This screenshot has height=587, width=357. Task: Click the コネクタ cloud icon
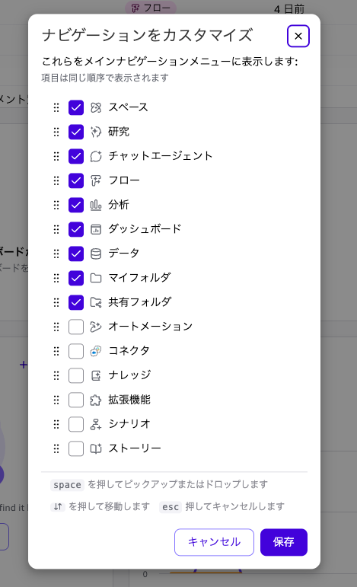(x=96, y=351)
